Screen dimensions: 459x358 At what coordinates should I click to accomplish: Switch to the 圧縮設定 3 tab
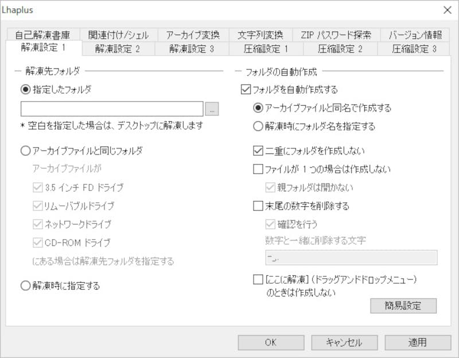[x=414, y=49]
